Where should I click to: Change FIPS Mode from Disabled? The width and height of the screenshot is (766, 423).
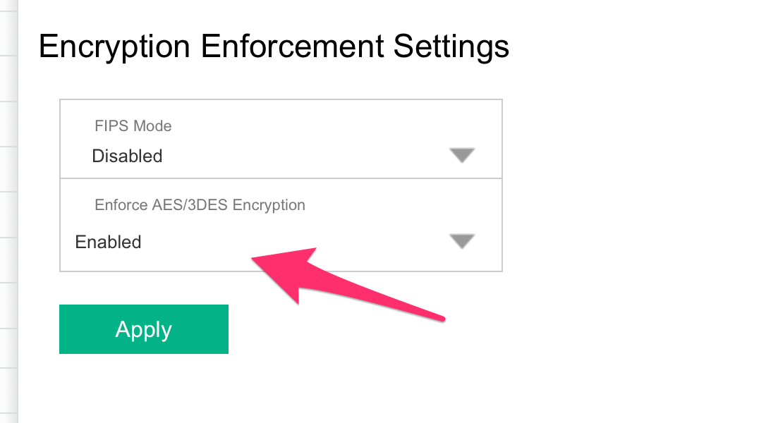[281, 139]
